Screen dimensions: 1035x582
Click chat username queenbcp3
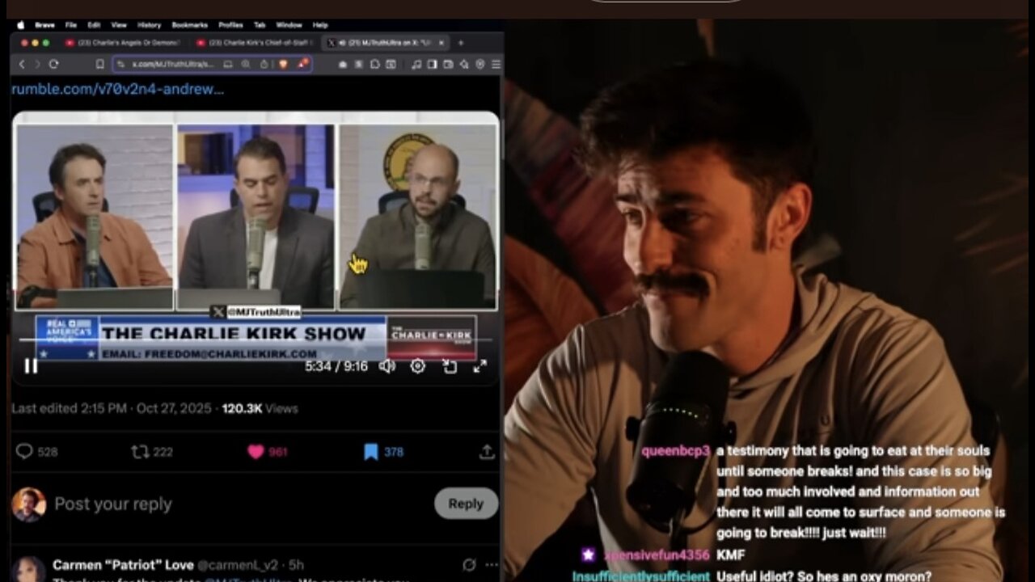pos(675,452)
